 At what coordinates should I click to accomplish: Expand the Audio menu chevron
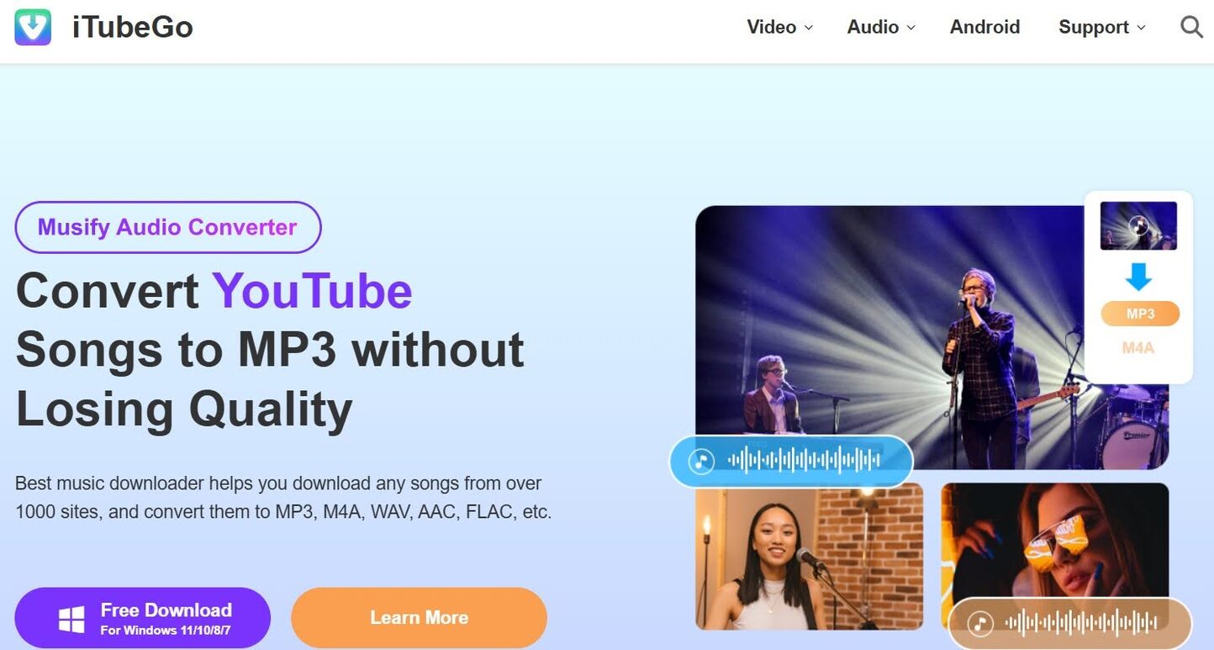click(x=910, y=28)
